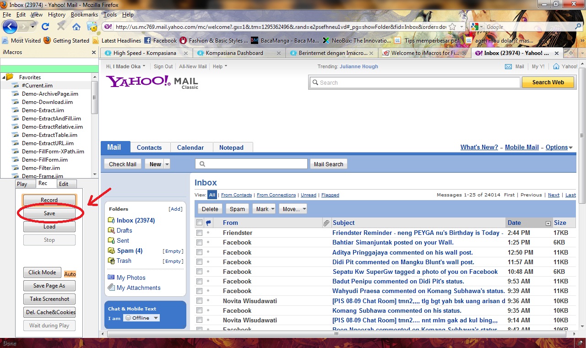586x348 pixels.
Task: Reload the page with the refresh icon
Action: (x=45, y=27)
